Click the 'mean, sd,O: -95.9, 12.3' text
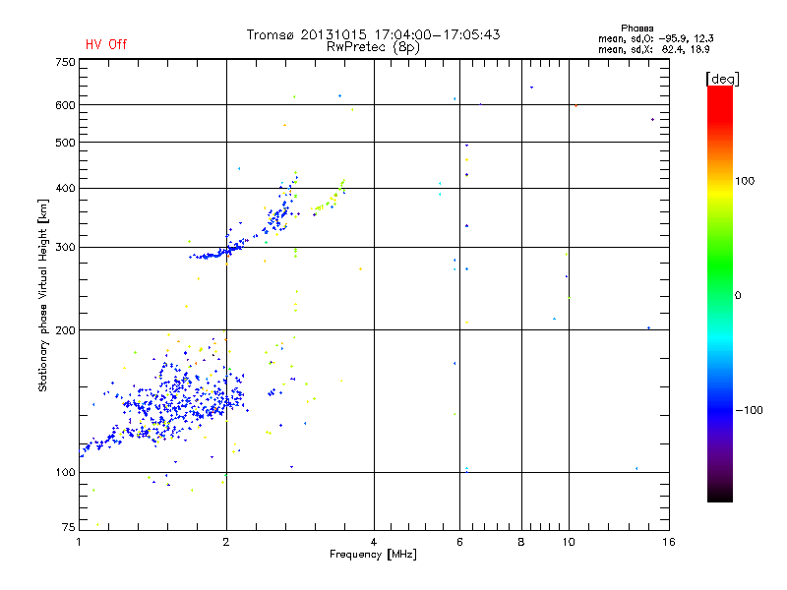 (x=655, y=38)
